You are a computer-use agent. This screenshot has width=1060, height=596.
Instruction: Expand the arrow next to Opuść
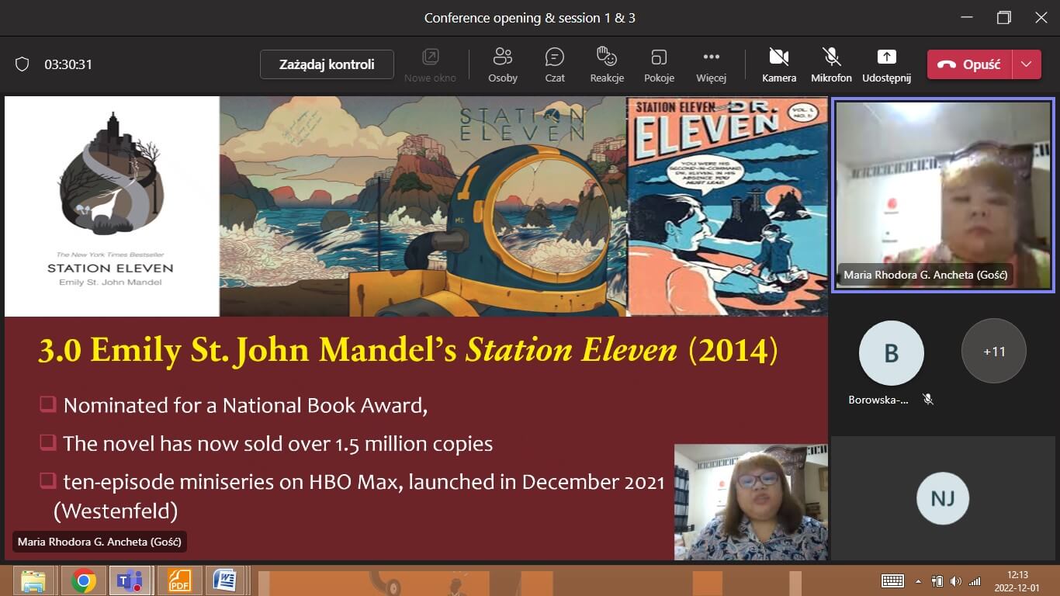[1027, 64]
